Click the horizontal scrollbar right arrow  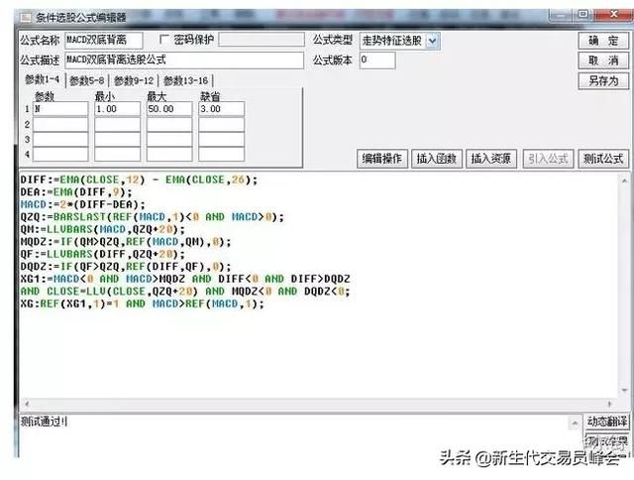coord(610,404)
